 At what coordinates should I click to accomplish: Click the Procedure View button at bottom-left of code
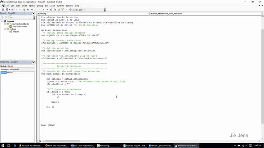(38, 141)
